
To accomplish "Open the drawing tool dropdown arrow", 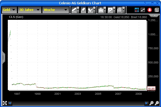I will click(78, 10).
